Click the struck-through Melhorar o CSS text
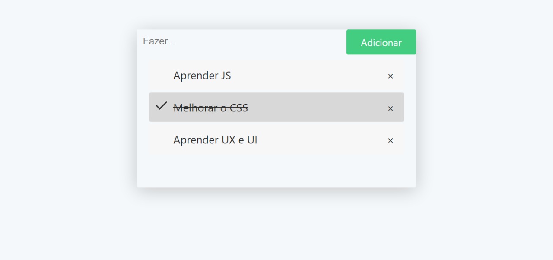This screenshot has height=260, width=553. [211, 108]
